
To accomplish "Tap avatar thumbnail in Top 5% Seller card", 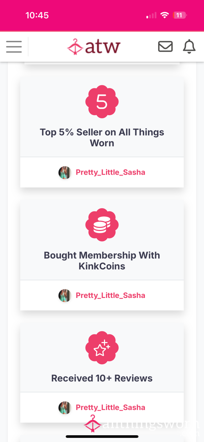I will (65, 173).
